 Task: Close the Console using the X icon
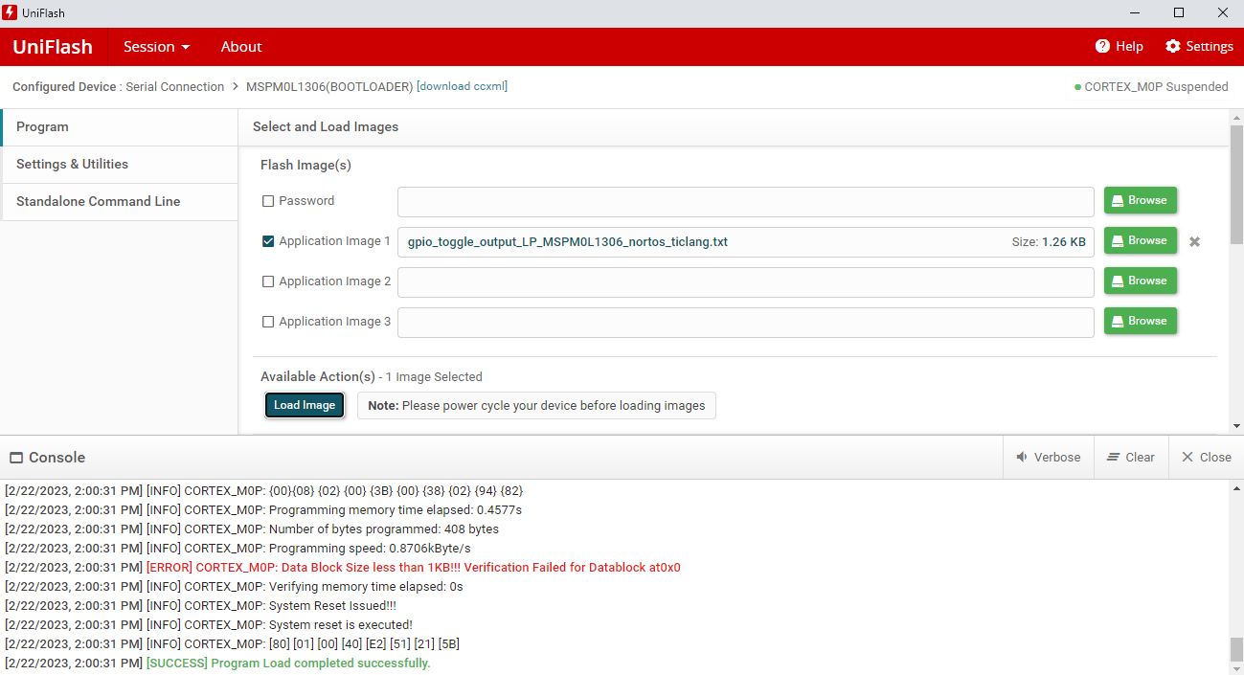[x=1187, y=457]
